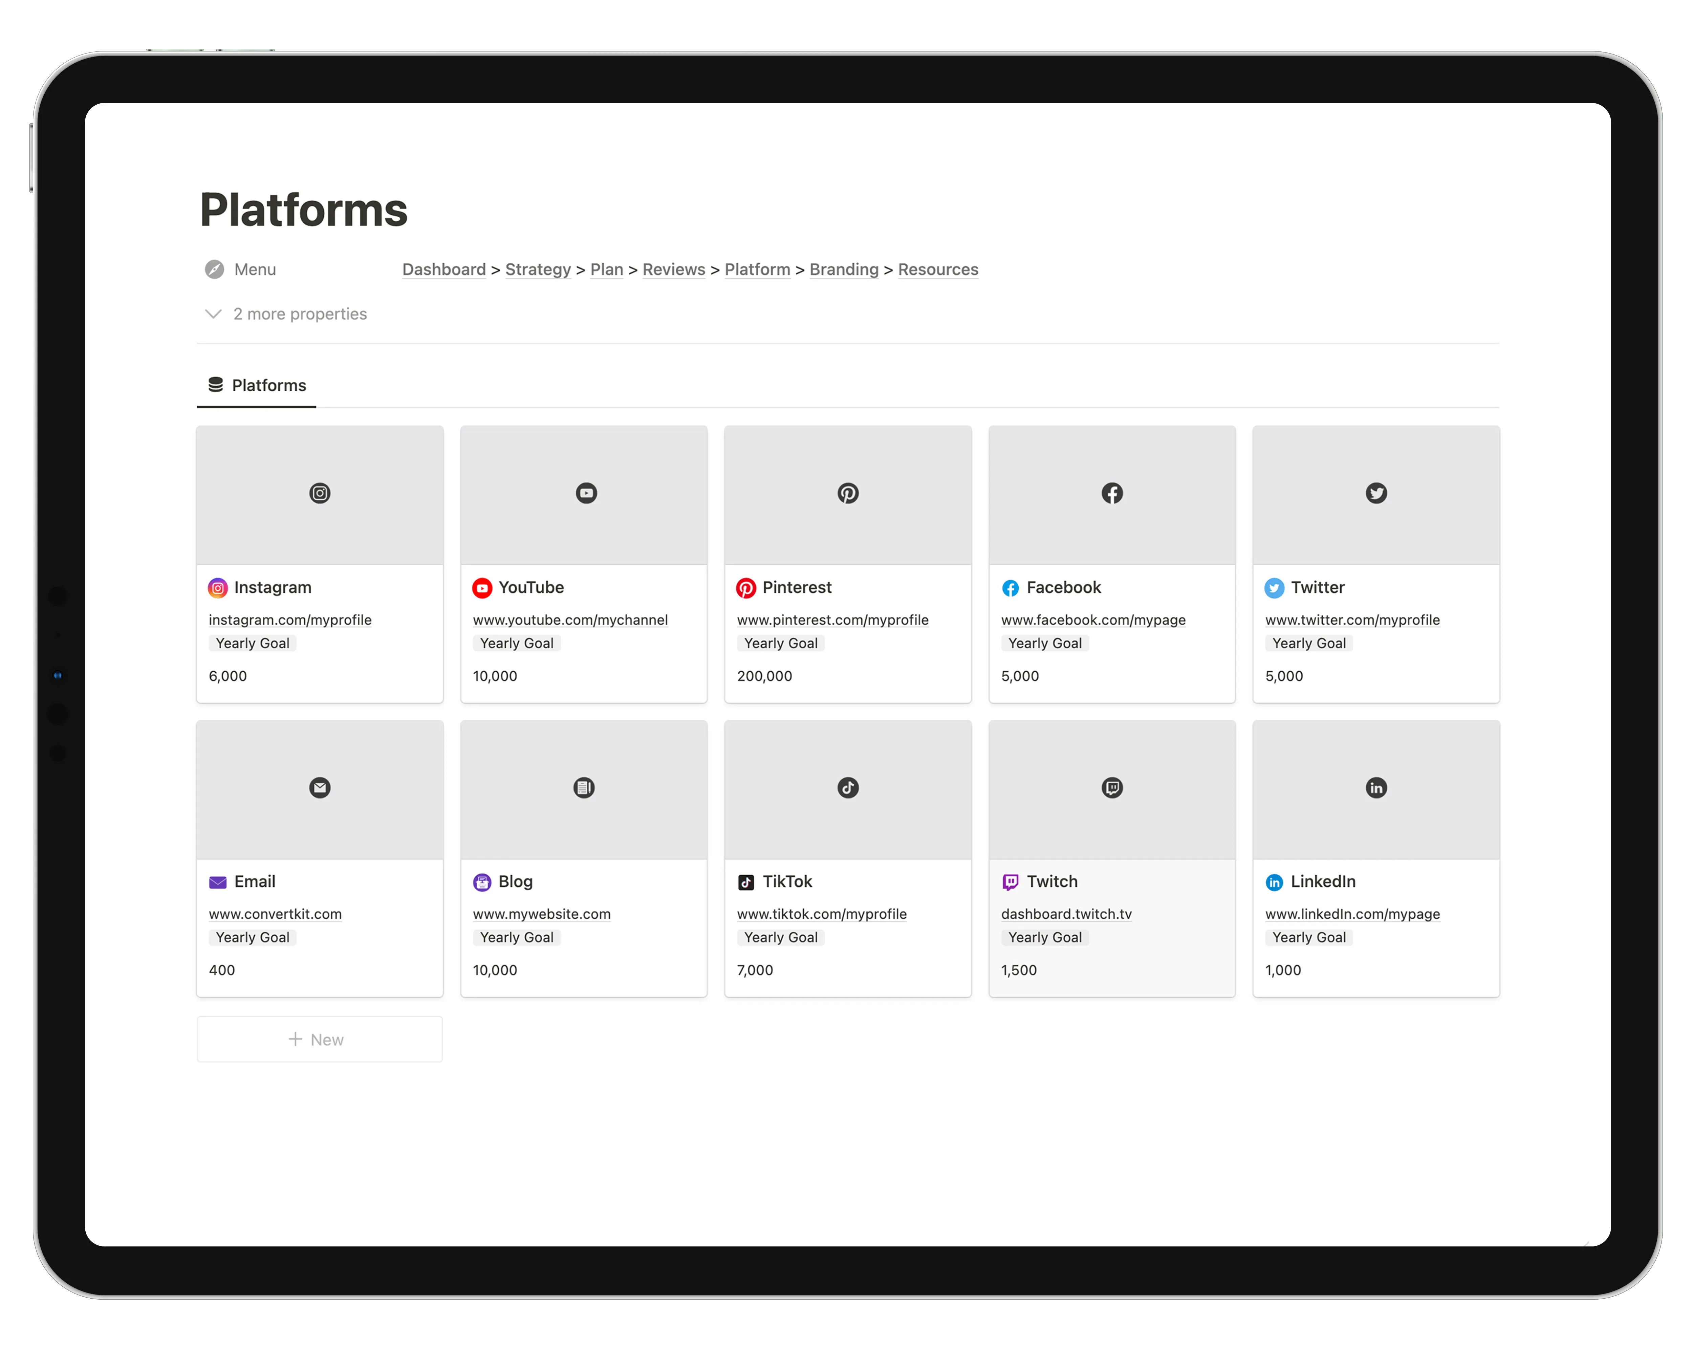Click the colored Instagram icon beside the Instagram title
The height and width of the screenshot is (1348, 1692).
[217, 588]
